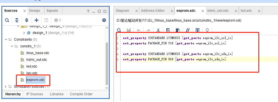
Task: Expand the design_1 (design_1.v) node
Action: point(24,33)
